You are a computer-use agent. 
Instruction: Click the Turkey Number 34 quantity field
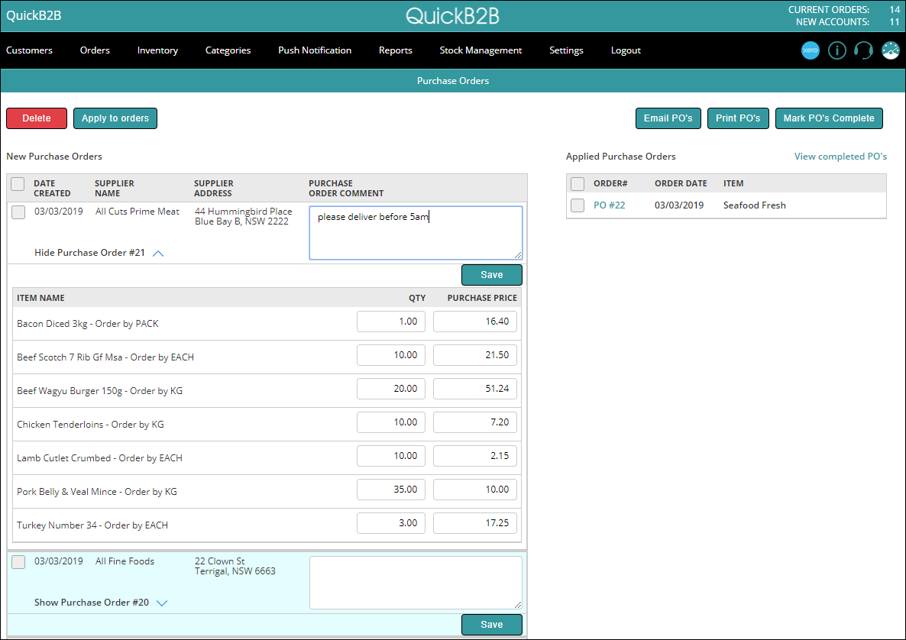(390, 522)
